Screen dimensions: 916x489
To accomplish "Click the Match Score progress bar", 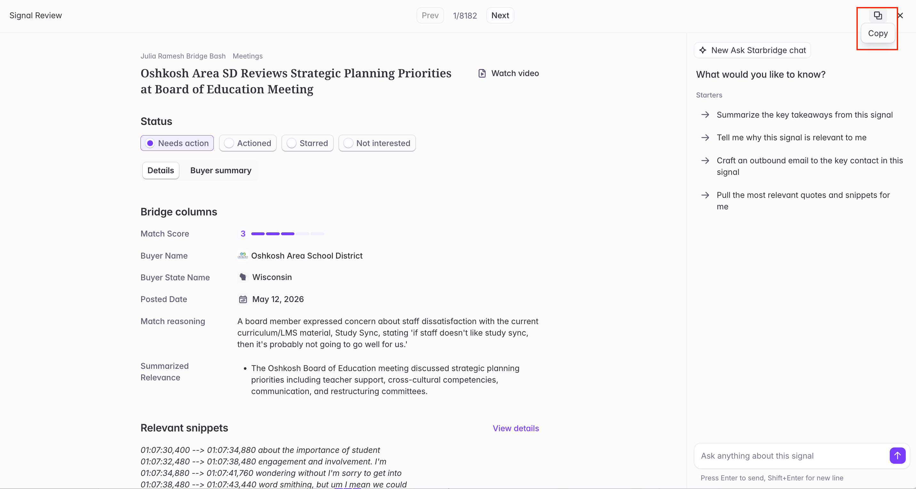I will (288, 234).
